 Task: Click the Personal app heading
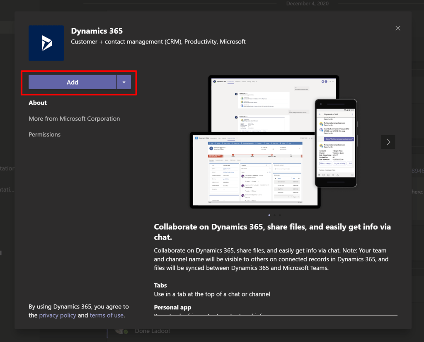coord(172,308)
